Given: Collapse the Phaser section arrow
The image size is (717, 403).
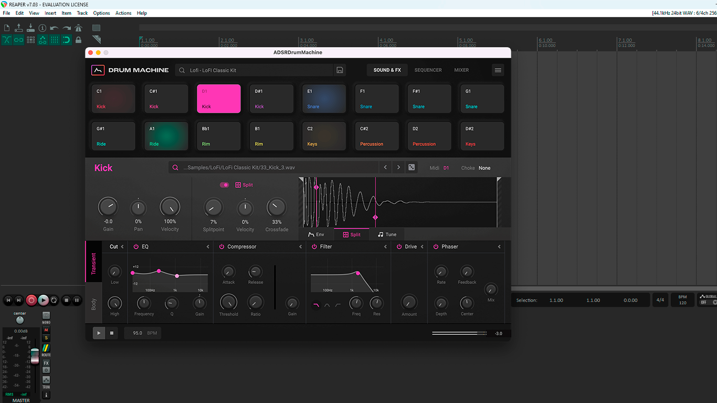Looking at the screenshot, I should point(499,247).
